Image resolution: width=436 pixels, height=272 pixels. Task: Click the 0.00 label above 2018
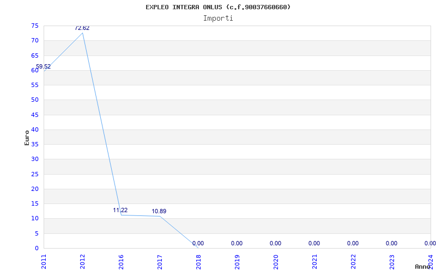pyautogui.click(x=198, y=244)
